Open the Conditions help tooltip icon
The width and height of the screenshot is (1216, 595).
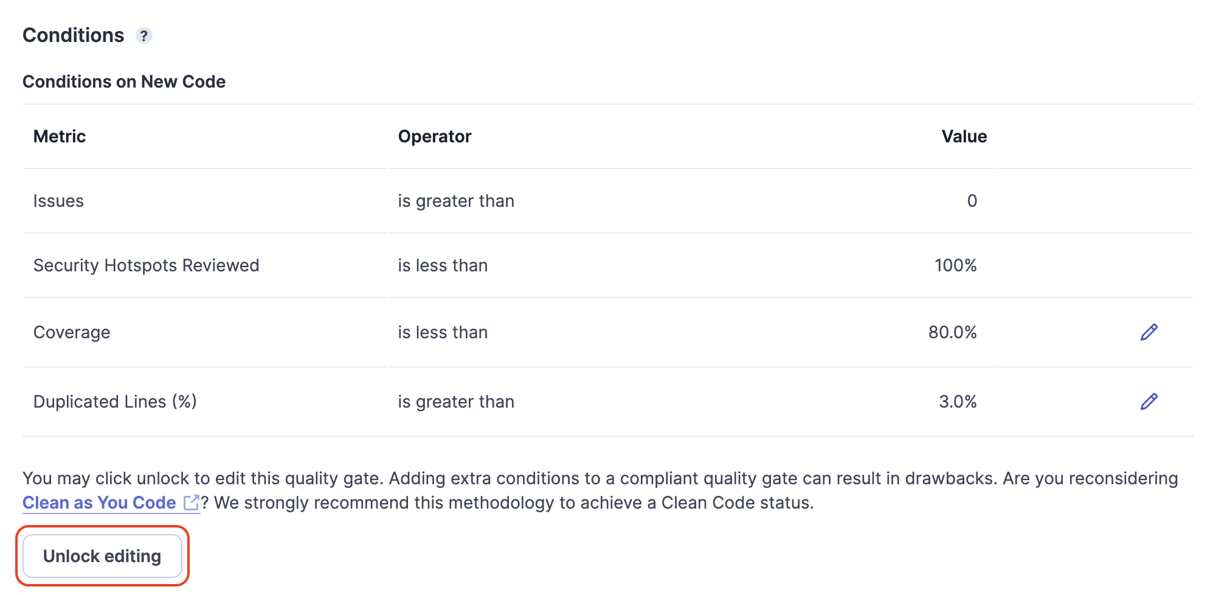pos(144,37)
